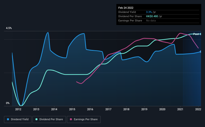
Task: Click the Dividend Yield tooltip row label
Action: [x=127, y=12]
